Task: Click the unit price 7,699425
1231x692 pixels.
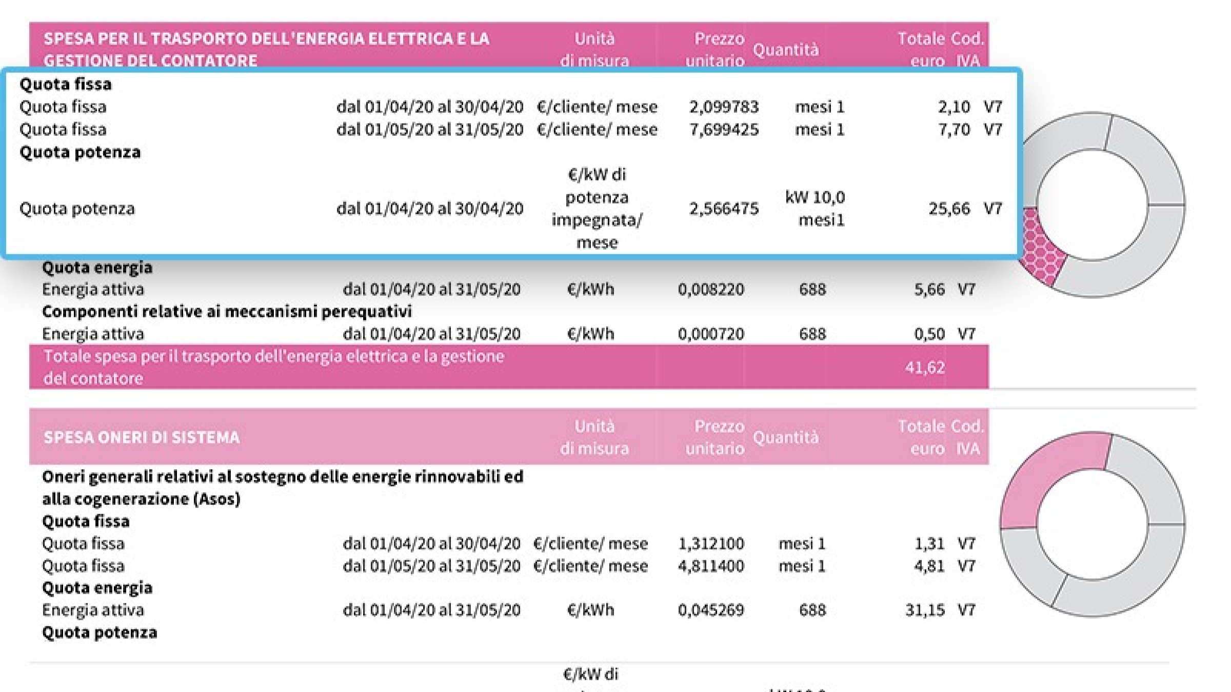Action: click(723, 130)
